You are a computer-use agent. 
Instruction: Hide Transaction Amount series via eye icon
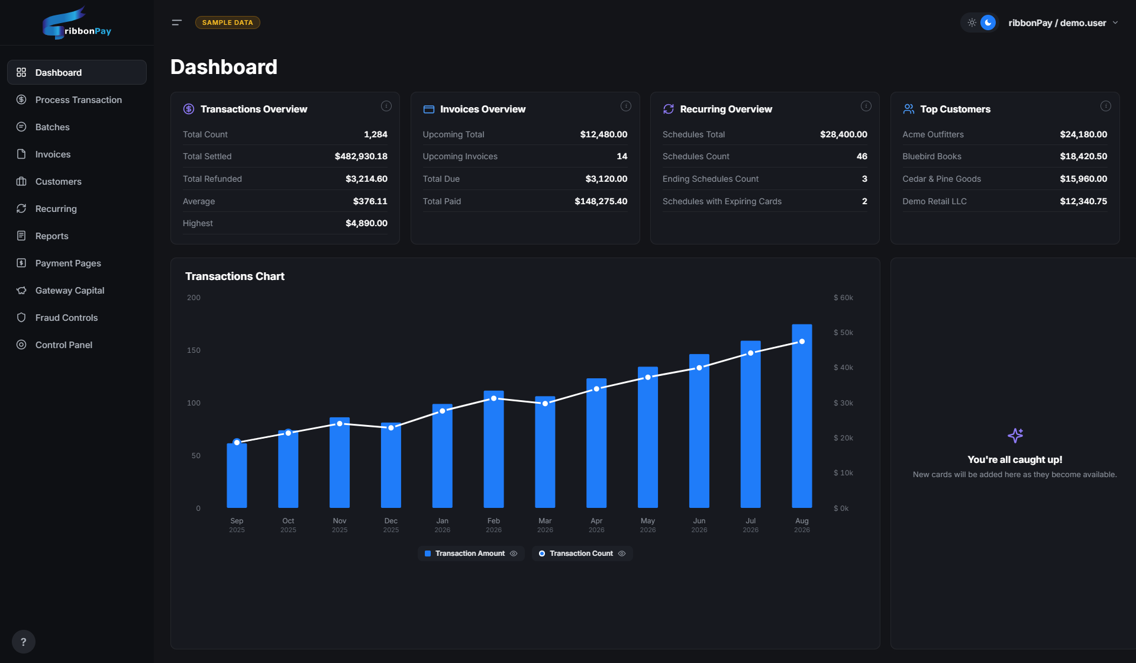click(514, 553)
